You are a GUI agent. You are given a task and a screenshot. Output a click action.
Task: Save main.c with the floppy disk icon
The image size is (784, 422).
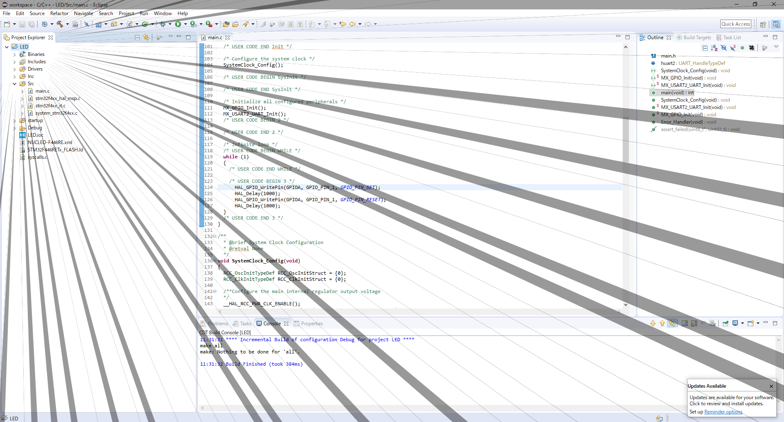pos(22,24)
